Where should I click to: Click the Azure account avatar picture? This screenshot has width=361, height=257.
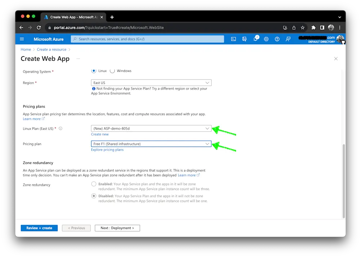tap(340, 39)
